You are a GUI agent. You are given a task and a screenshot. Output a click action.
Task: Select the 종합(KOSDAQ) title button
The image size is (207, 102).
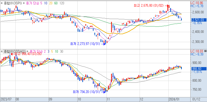click(14, 51)
